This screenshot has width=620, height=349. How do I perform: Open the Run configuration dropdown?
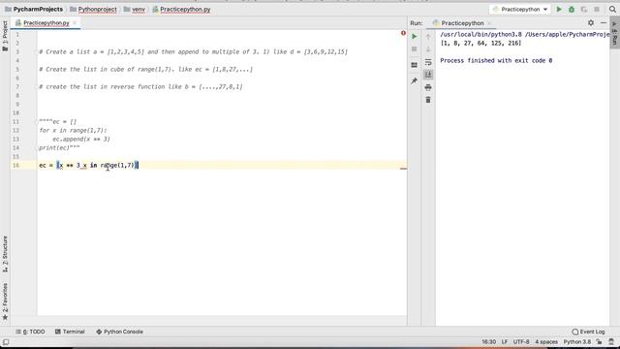tap(520, 9)
